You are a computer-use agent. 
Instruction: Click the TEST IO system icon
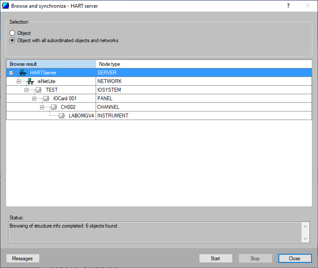tap(38, 90)
